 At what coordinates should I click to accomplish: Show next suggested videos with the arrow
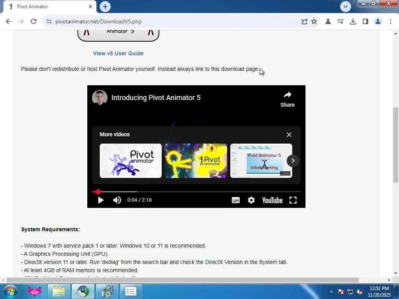(x=293, y=161)
